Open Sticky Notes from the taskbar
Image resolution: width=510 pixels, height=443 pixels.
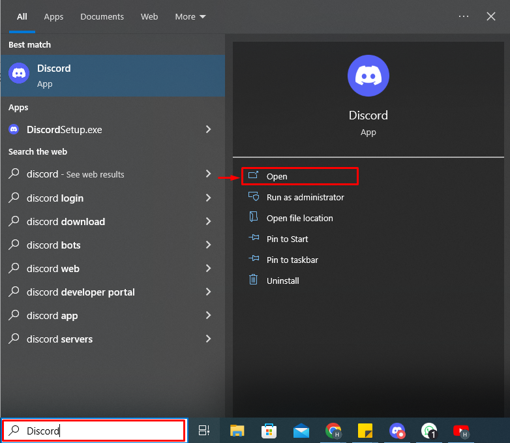[365, 431]
